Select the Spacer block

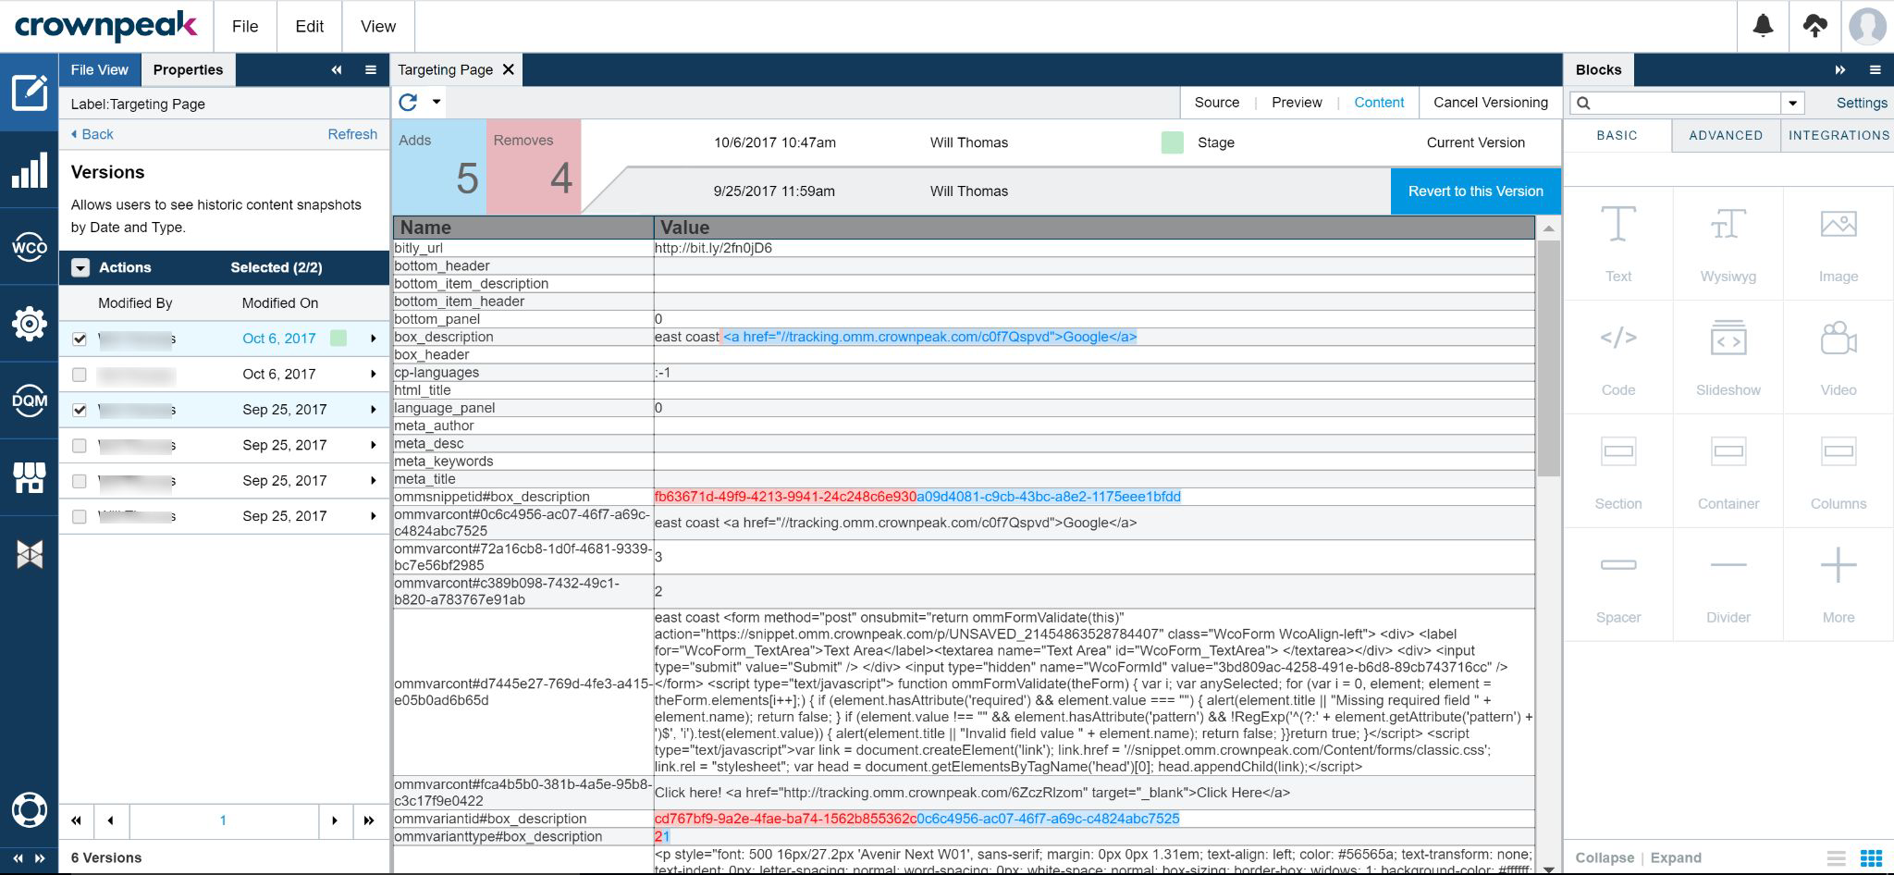[1618, 585]
